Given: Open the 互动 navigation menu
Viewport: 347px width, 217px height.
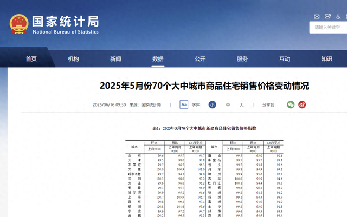Looking at the screenshot, I should 285,59.
